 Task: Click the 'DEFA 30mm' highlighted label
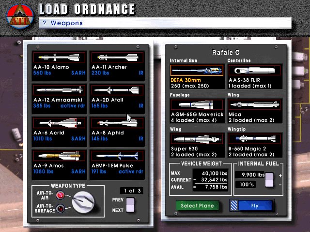point(186,80)
